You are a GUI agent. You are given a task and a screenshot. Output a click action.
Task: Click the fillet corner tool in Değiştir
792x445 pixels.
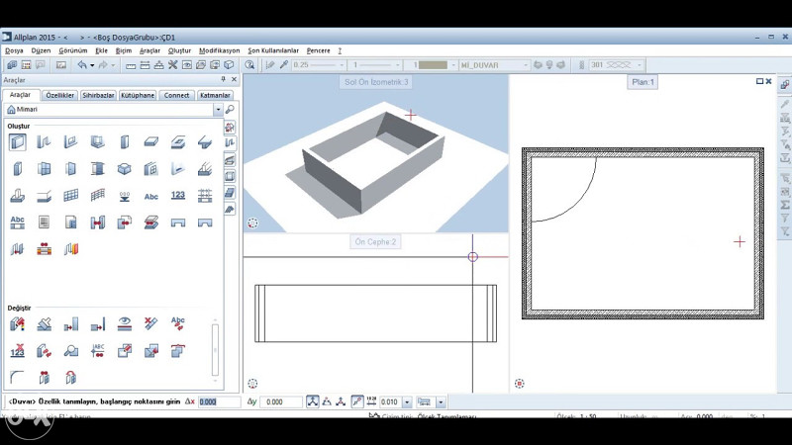click(x=17, y=377)
